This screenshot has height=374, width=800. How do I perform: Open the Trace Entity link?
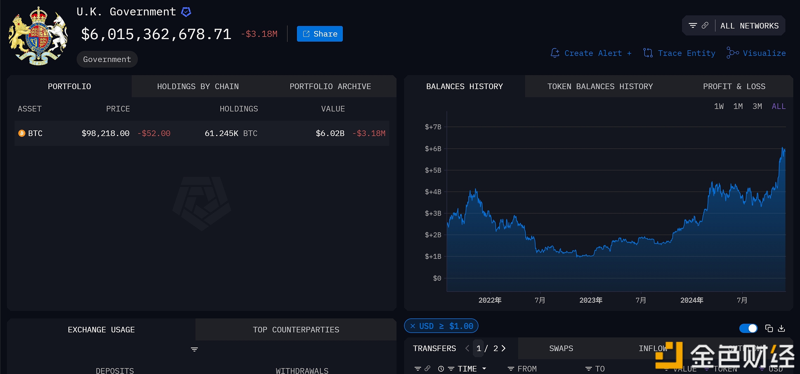[686, 53]
